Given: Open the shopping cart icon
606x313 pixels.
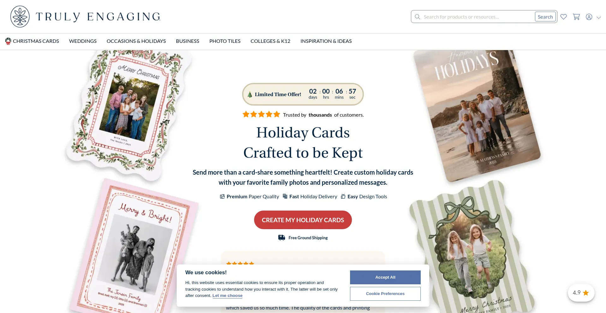Looking at the screenshot, I should click(576, 17).
